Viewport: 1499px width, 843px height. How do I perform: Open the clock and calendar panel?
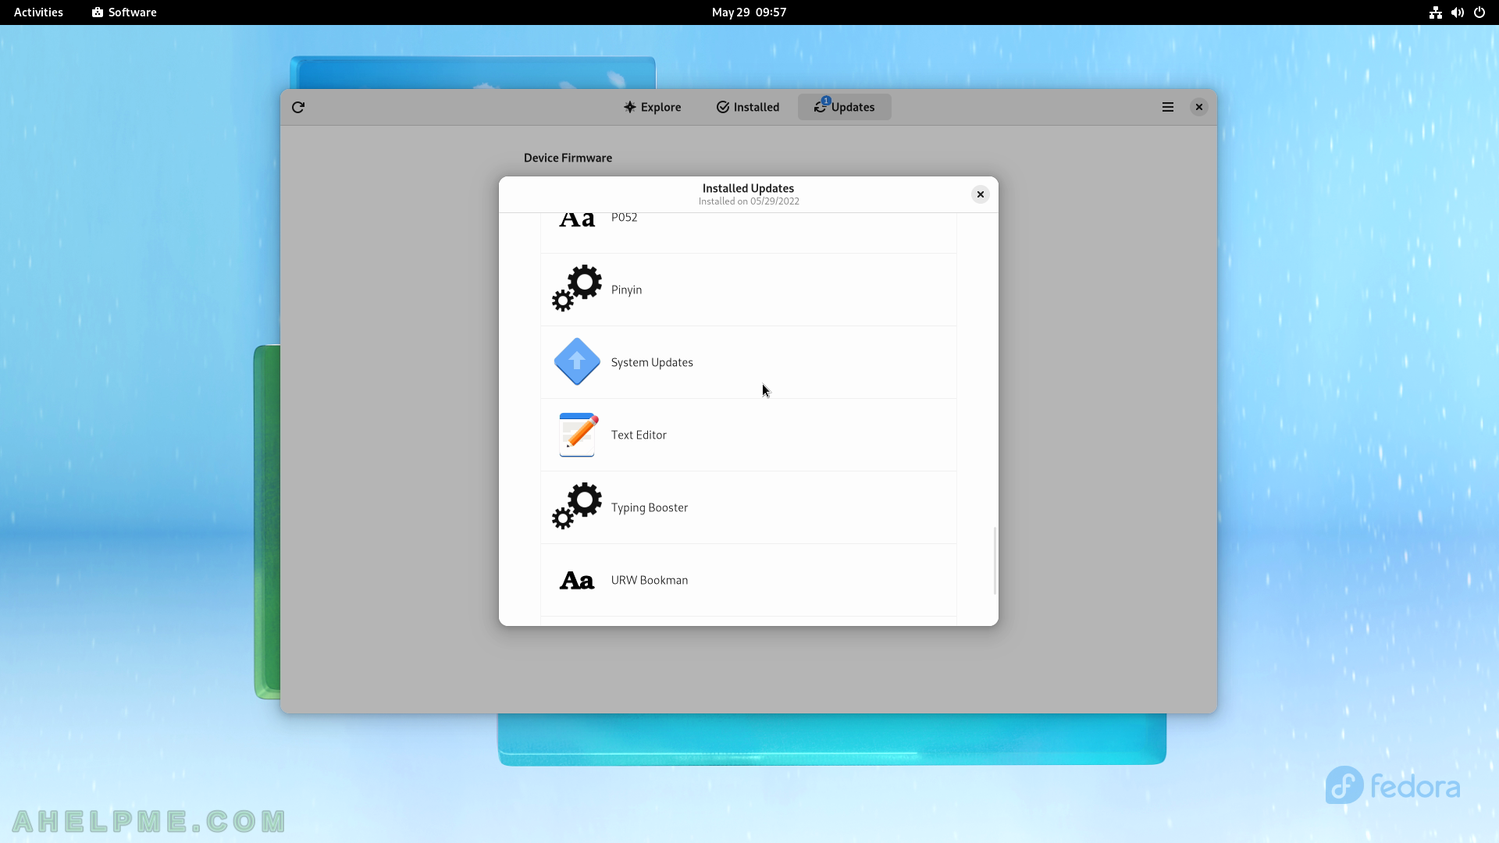tap(749, 12)
